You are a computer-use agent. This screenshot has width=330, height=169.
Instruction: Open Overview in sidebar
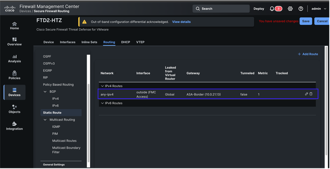tap(14, 42)
